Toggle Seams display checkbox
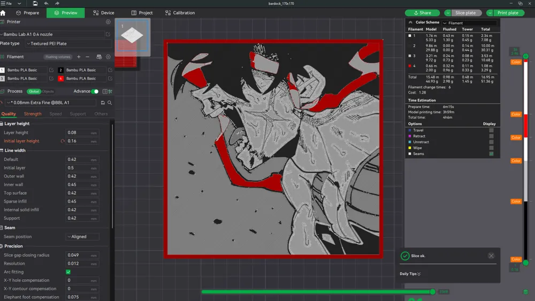Viewport: 535px width, 301px height. (x=491, y=154)
